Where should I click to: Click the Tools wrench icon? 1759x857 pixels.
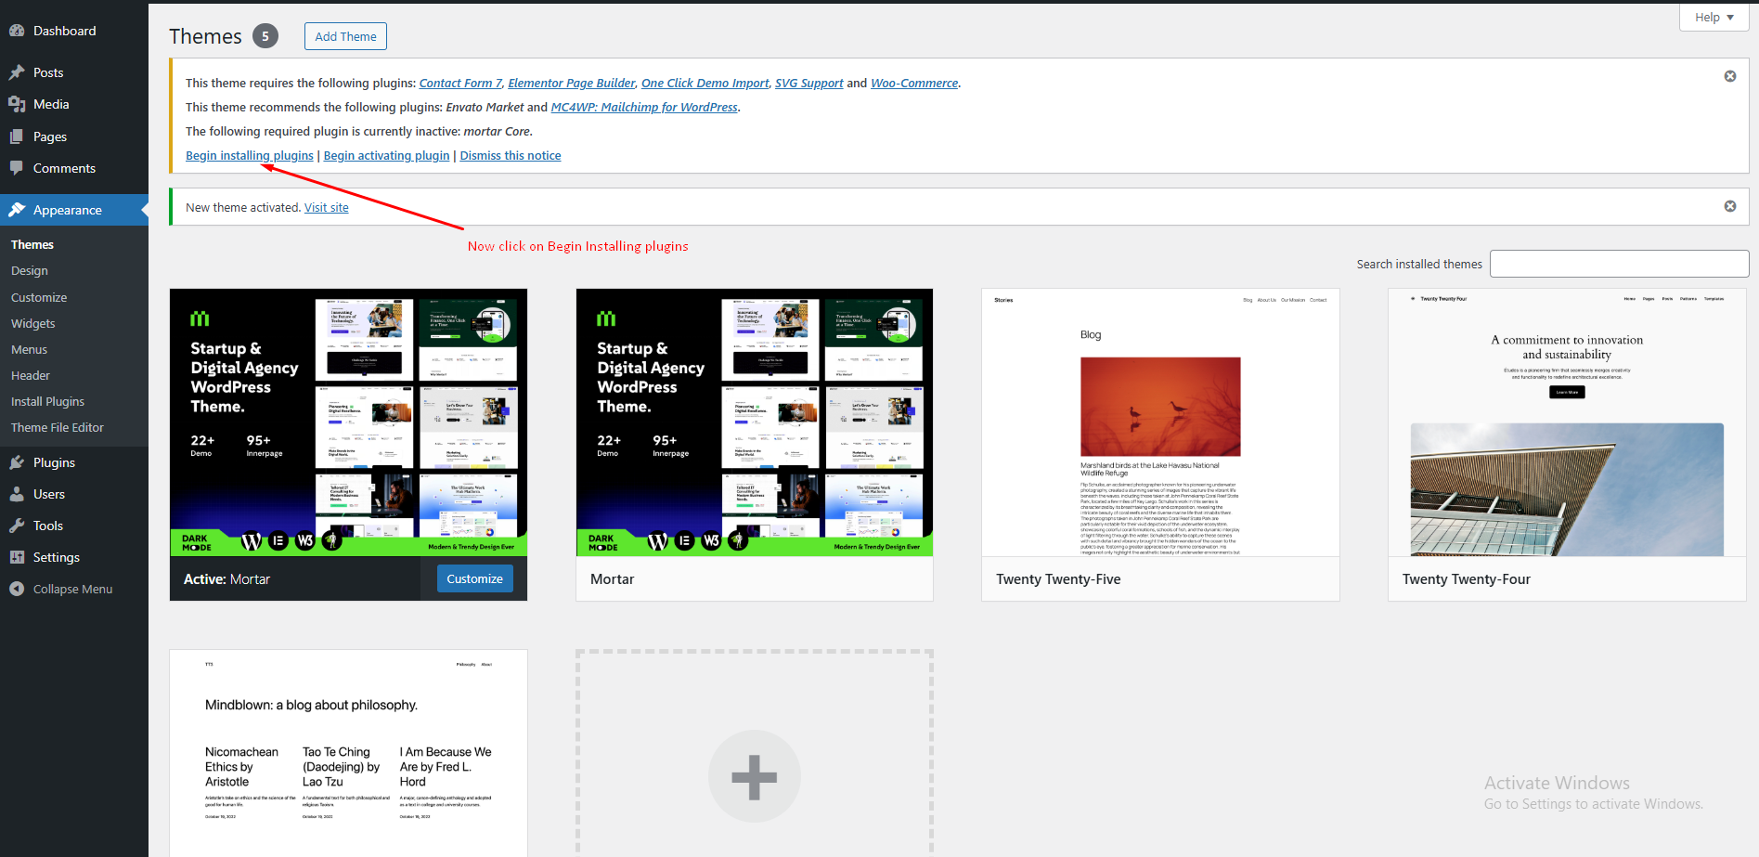(x=17, y=526)
